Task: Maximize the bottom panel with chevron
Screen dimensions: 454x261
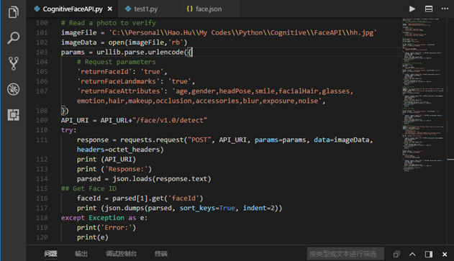Action: pos(412,254)
